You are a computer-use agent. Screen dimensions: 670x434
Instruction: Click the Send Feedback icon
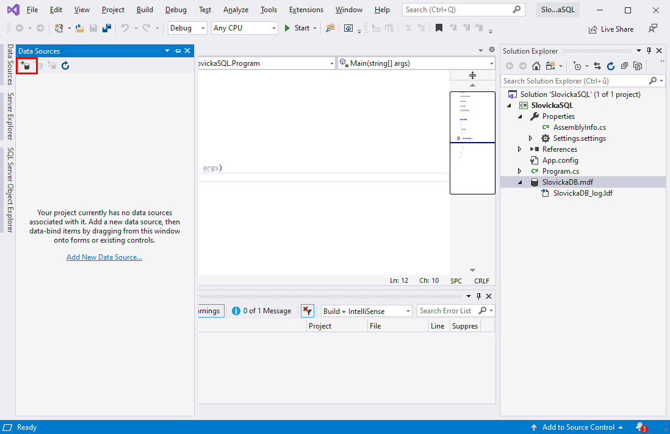(652, 29)
